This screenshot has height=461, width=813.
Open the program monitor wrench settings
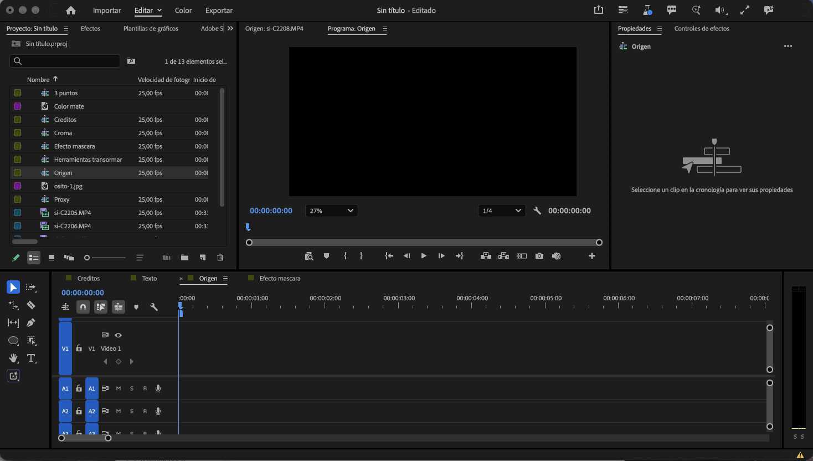pos(537,211)
